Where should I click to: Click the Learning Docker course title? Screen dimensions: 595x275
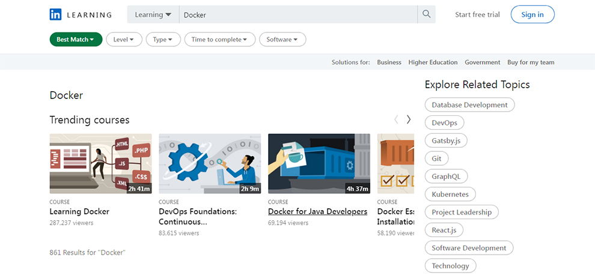(79, 212)
